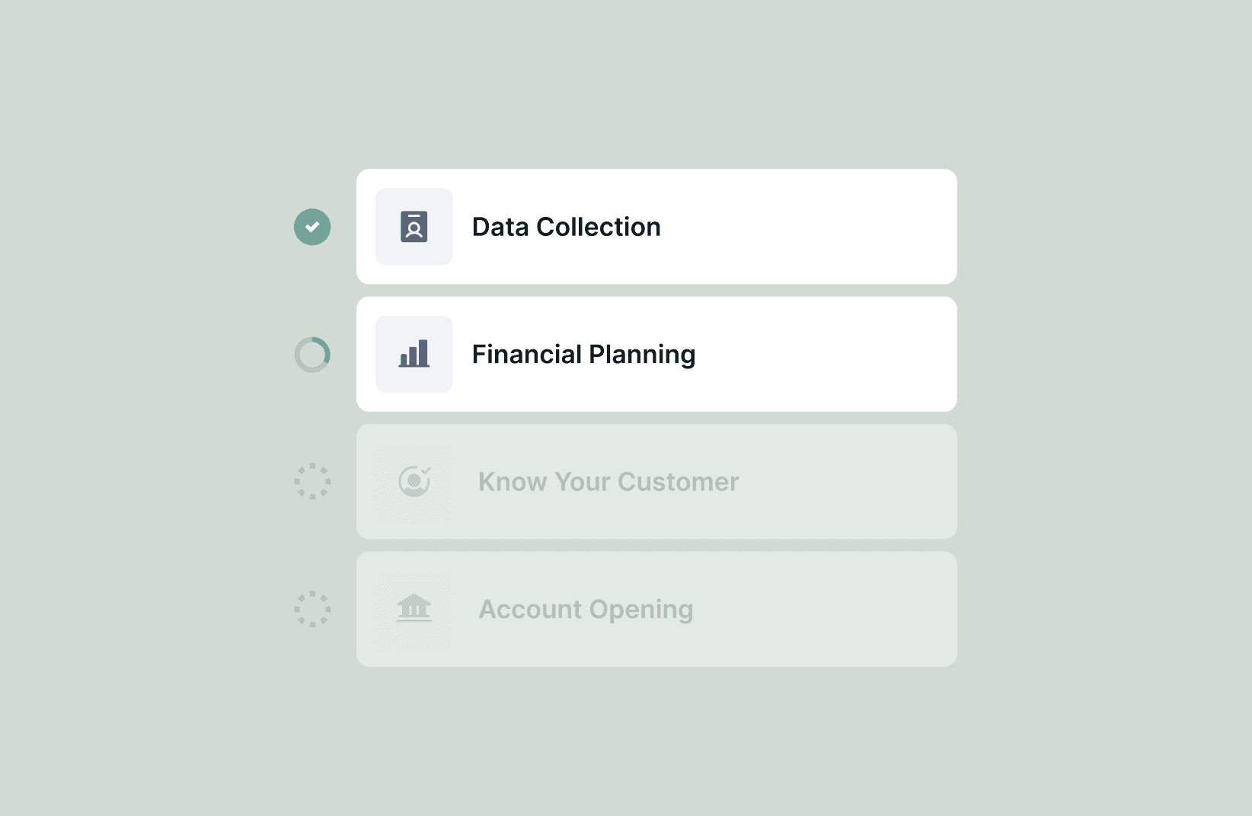Click the green completed checkmark circle
1252x816 pixels.
(312, 227)
